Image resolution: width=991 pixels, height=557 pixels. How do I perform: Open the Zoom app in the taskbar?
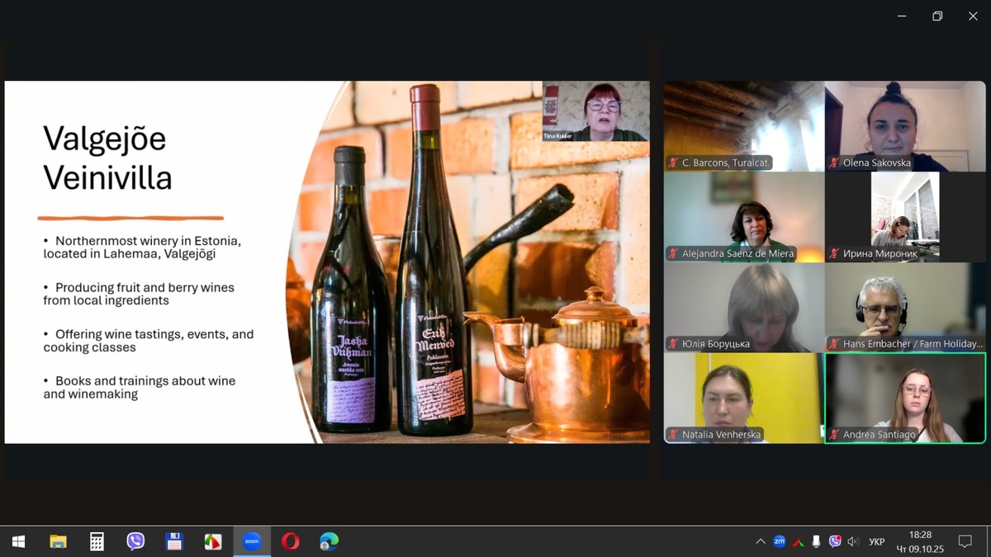252,541
